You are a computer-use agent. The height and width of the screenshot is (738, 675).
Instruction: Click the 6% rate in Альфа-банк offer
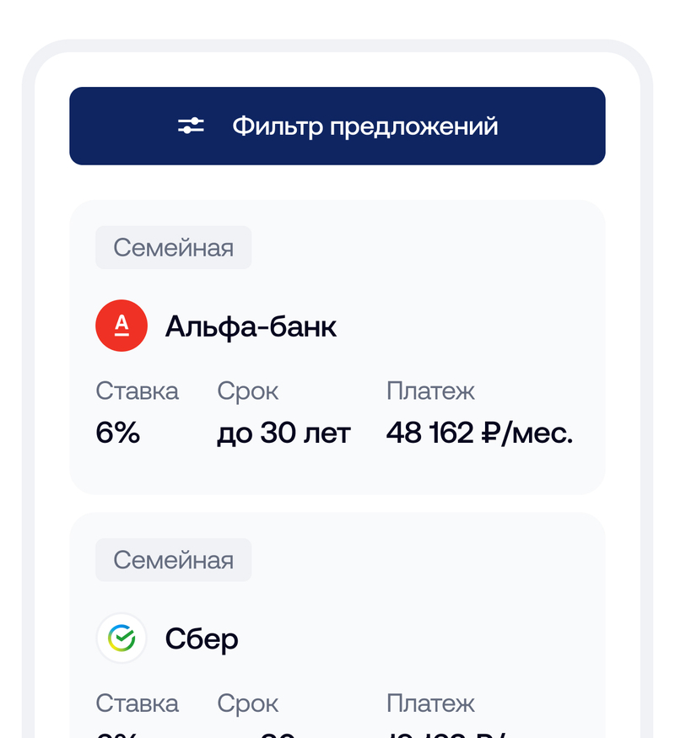click(117, 433)
